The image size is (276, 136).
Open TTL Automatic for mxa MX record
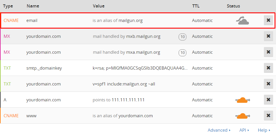coord(202,52)
